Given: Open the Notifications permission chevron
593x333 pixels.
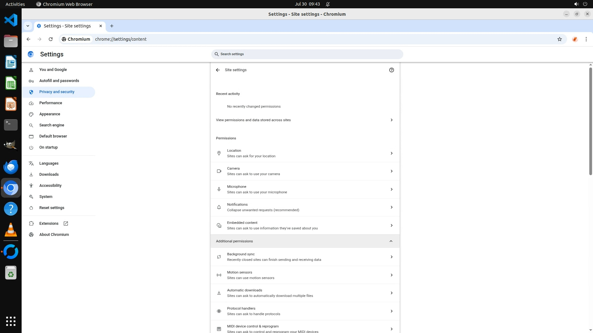Looking at the screenshot, I should click(391, 207).
